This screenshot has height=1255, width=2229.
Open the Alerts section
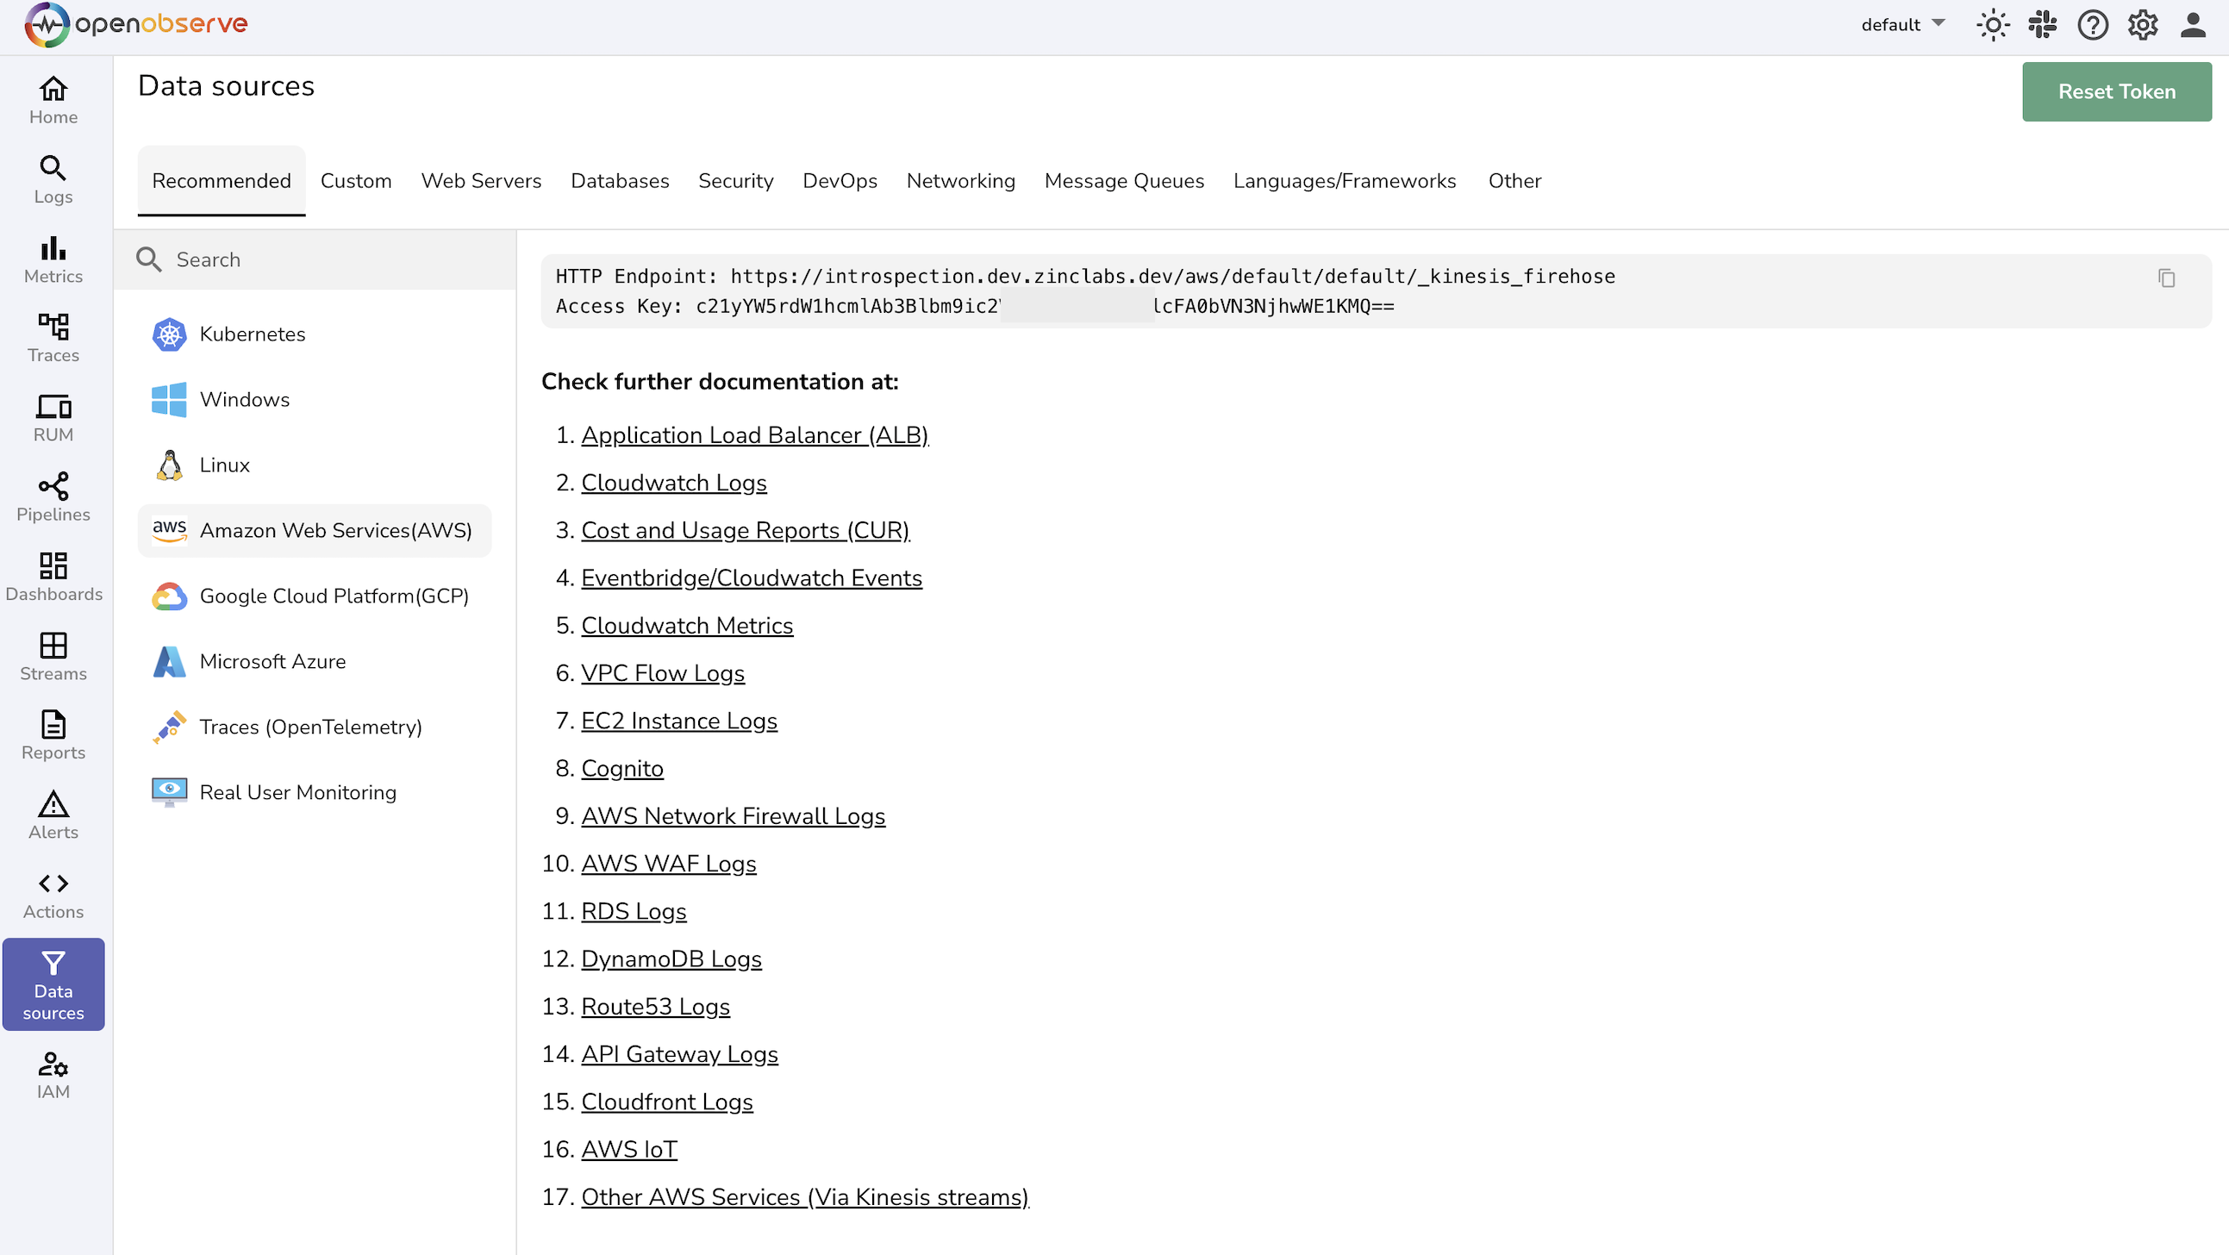(52, 815)
